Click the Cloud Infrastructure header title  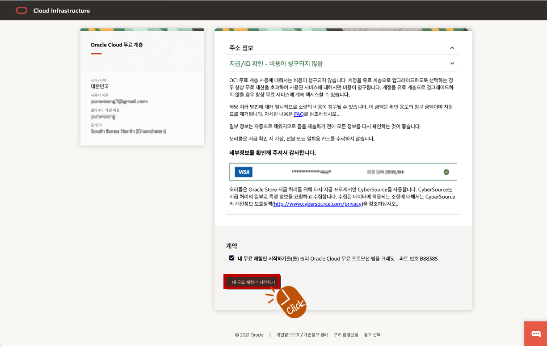click(62, 11)
